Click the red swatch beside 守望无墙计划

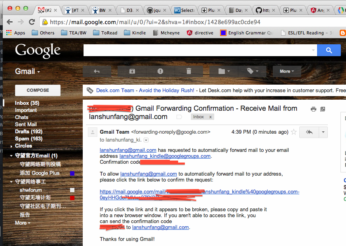pyautogui.click(x=72, y=198)
